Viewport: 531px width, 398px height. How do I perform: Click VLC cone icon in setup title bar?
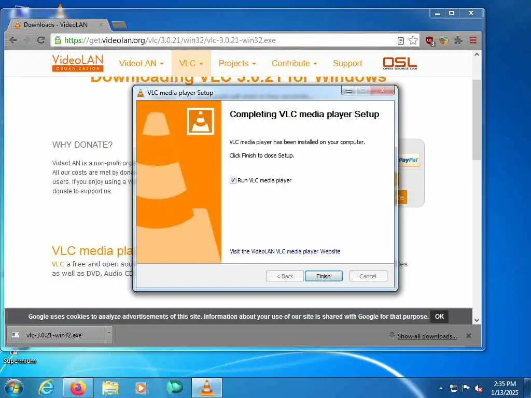[141, 93]
